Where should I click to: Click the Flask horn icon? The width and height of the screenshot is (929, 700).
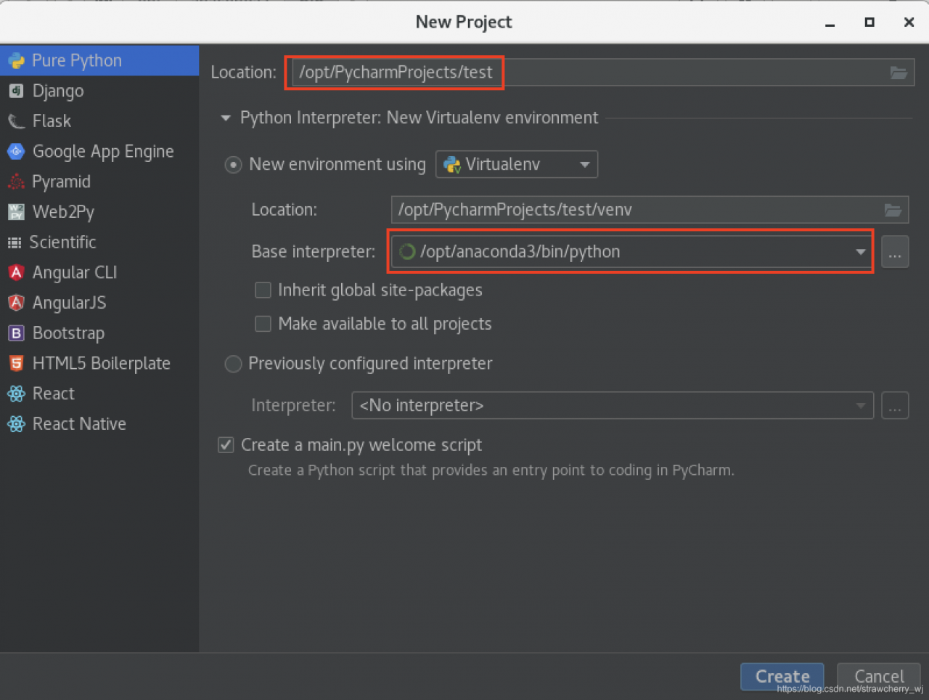pyautogui.click(x=16, y=121)
